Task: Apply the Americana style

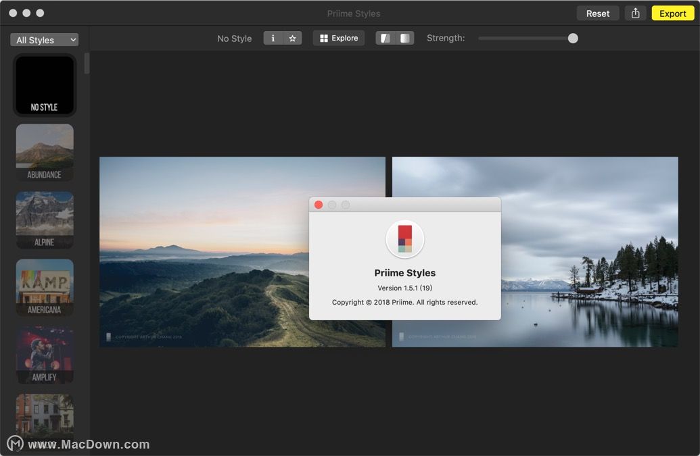Action: coord(45,288)
